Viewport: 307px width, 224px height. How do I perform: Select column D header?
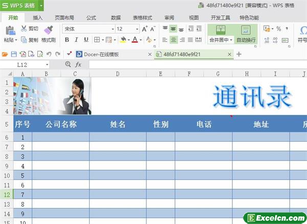click(118, 74)
